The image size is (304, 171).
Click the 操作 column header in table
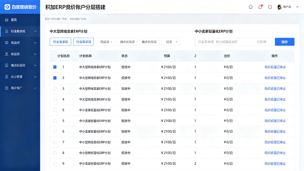tap(275, 56)
